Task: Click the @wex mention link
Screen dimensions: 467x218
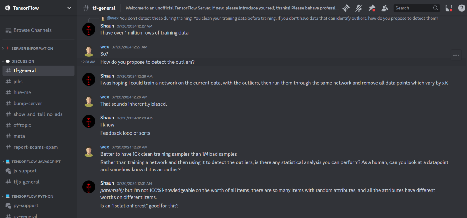Action: [x=112, y=18]
